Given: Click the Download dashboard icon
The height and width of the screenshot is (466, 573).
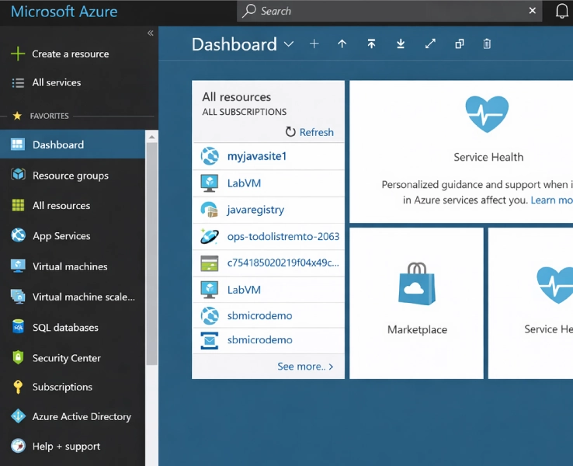Looking at the screenshot, I should tap(401, 43).
